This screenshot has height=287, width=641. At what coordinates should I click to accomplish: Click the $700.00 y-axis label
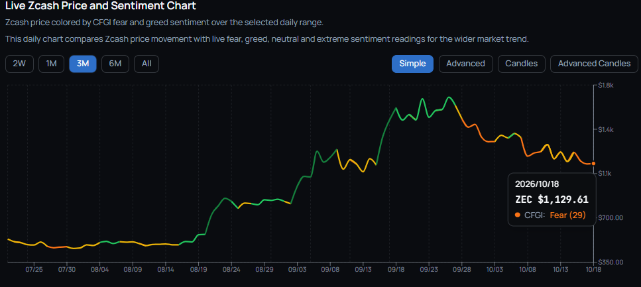click(x=611, y=217)
